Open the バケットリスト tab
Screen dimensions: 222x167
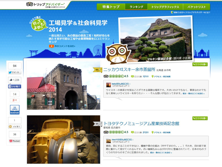[x=197, y=7]
